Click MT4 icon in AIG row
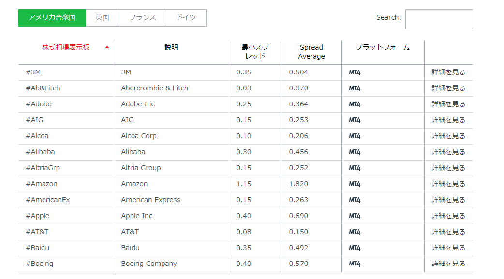504x279 pixels. pos(355,120)
